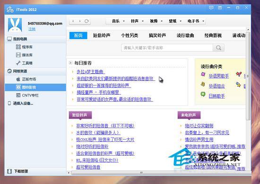Click the keyword search input field
This screenshot has width=260, height=184.
pos(167,48)
